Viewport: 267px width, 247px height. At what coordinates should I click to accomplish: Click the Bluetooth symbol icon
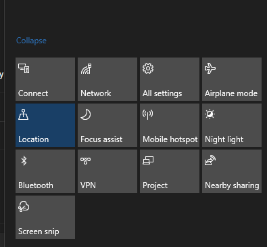(x=24, y=161)
